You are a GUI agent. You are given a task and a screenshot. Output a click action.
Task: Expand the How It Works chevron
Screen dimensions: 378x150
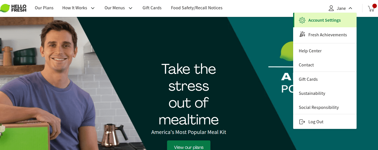pyautogui.click(x=93, y=8)
